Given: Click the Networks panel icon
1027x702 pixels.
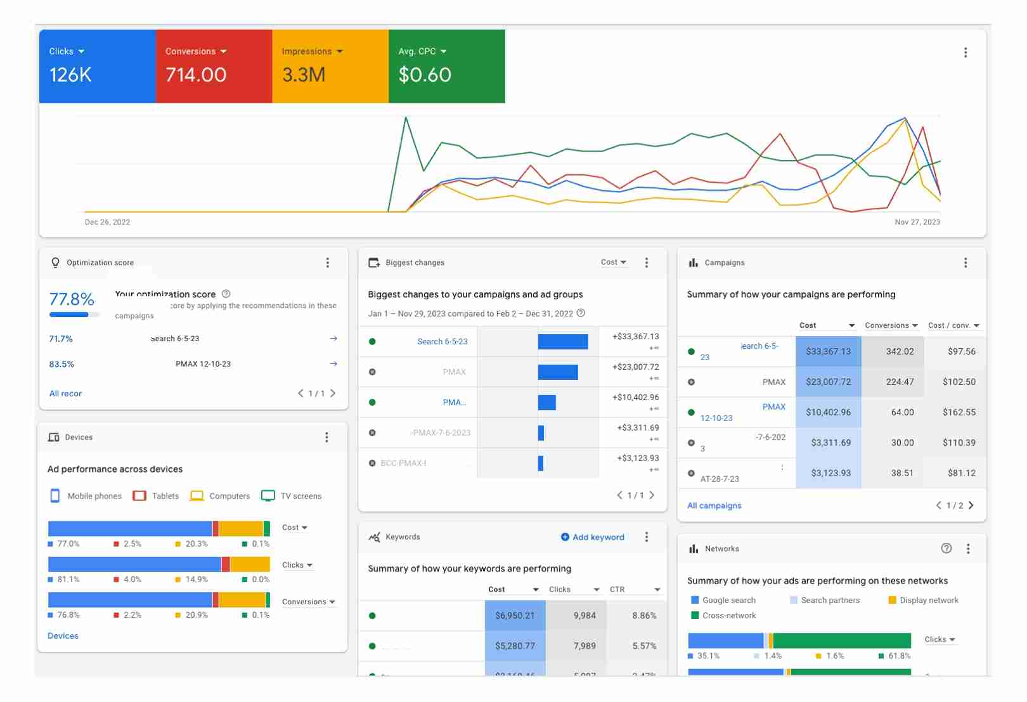Looking at the screenshot, I should [x=694, y=549].
